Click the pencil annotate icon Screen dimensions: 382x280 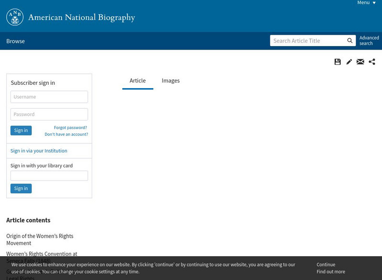(349, 62)
